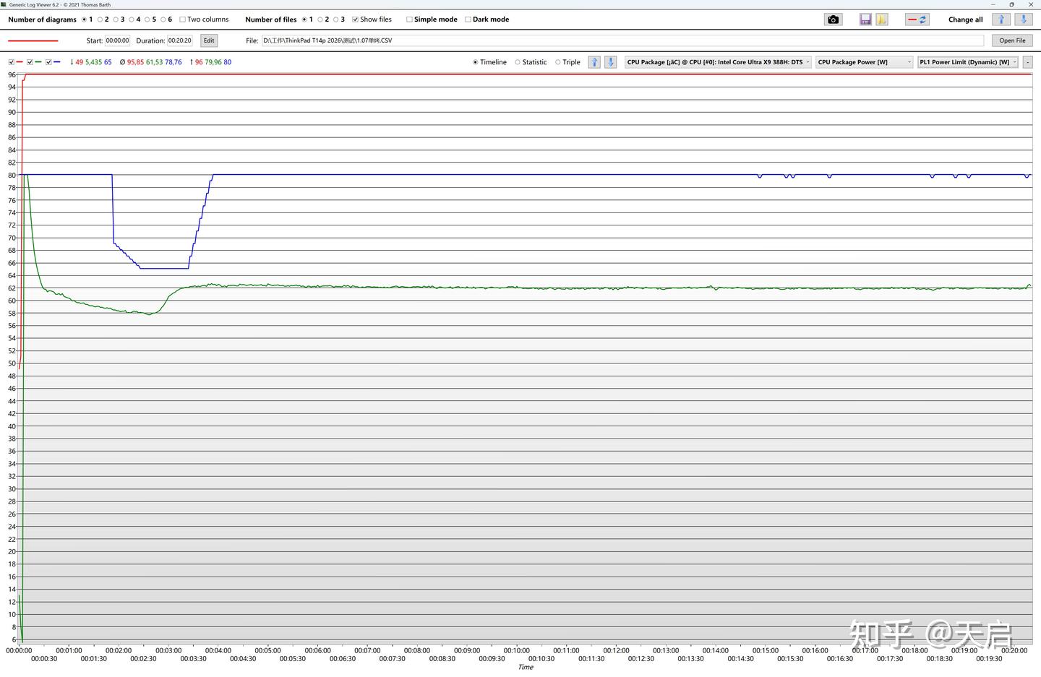This screenshot has height=677, width=1041.
Task: Select 3 diagrams radio button
Action: [x=116, y=20]
